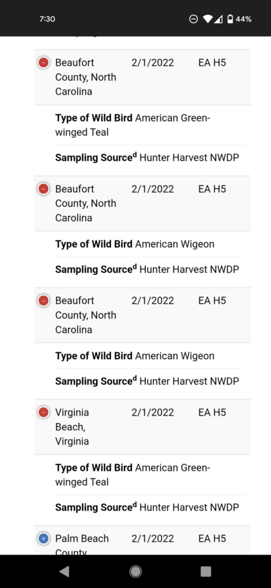Collapse the Beaufort row showing Green-winged Teal
The height and width of the screenshot is (588, 271).
pyautogui.click(x=43, y=62)
